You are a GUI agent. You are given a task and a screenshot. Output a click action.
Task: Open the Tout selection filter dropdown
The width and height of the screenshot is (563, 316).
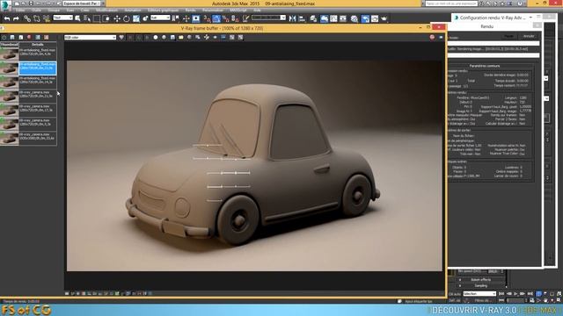tap(62, 18)
